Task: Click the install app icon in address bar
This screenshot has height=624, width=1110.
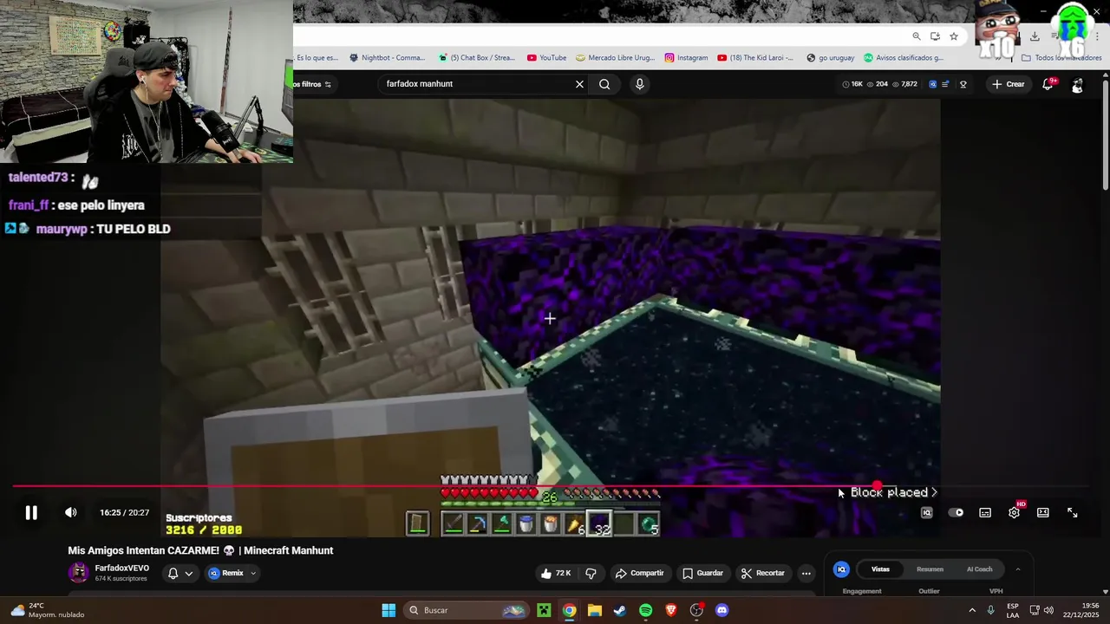Action: [935, 36]
